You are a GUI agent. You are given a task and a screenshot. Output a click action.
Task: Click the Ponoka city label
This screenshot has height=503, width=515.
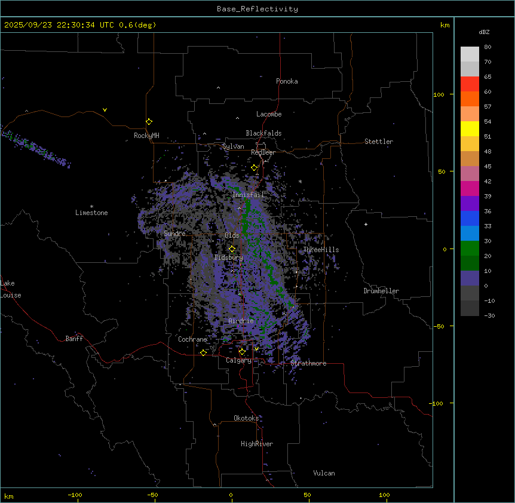[287, 81]
